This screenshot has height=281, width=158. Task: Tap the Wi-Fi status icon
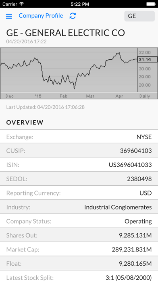point(22,4)
